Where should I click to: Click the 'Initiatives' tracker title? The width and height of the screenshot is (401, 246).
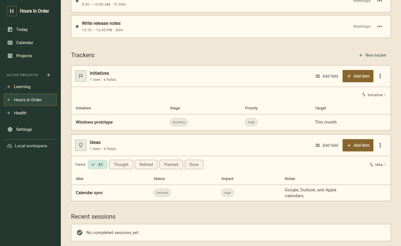click(x=99, y=73)
